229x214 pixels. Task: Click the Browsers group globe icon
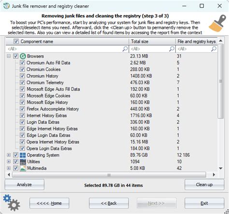coord(23,56)
